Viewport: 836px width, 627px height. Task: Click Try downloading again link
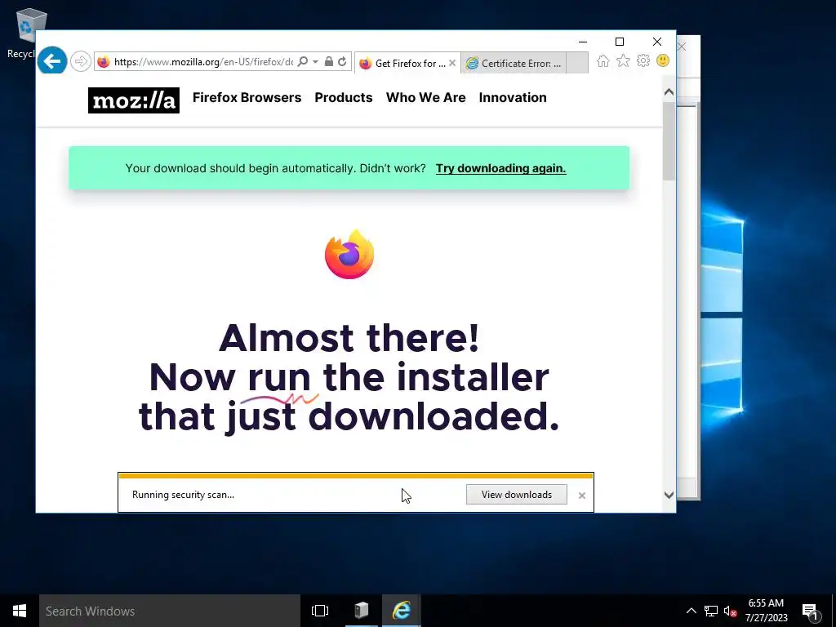click(500, 168)
